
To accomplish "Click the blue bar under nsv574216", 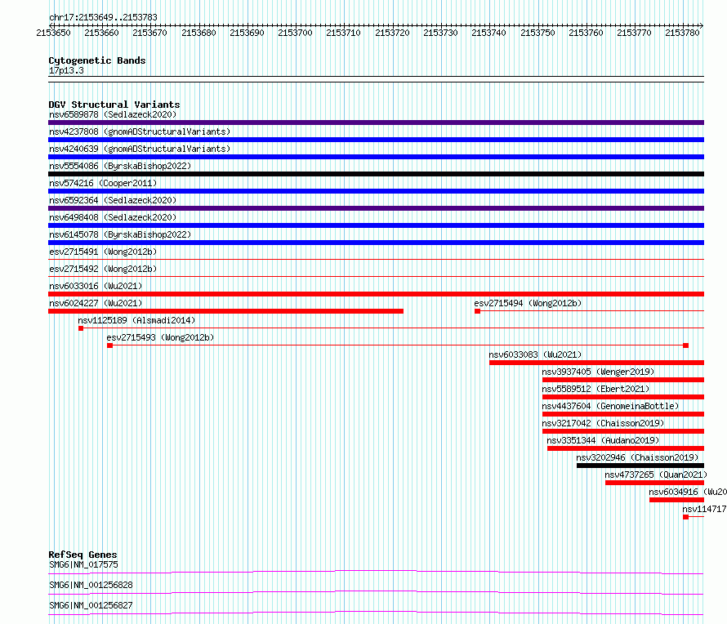I will click(x=376, y=191).
